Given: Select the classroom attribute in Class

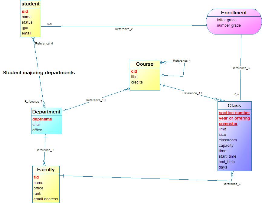Looking at the screenshot, I should (x=228, y=140).
